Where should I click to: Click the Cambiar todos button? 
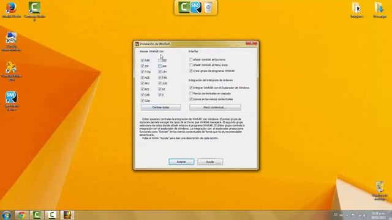[160, 108]
